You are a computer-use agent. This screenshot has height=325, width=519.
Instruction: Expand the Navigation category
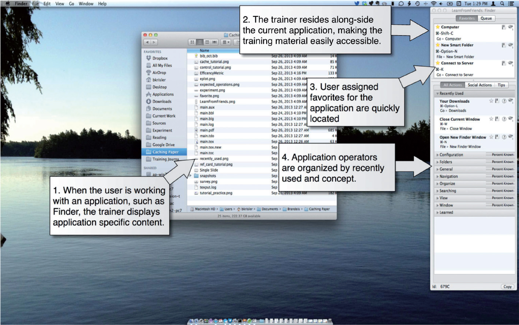click(x=437, y=177)
